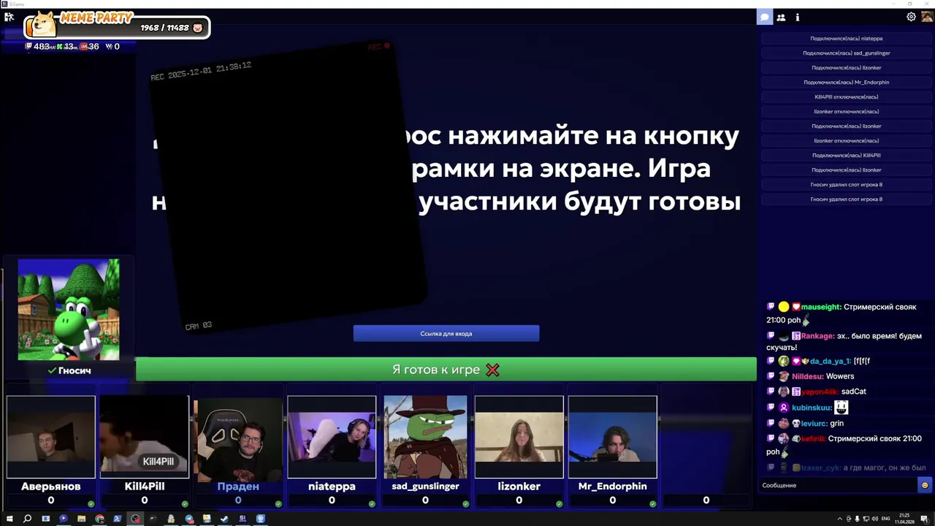
Task: Open the chat tab icon
Action: [765, 17]
